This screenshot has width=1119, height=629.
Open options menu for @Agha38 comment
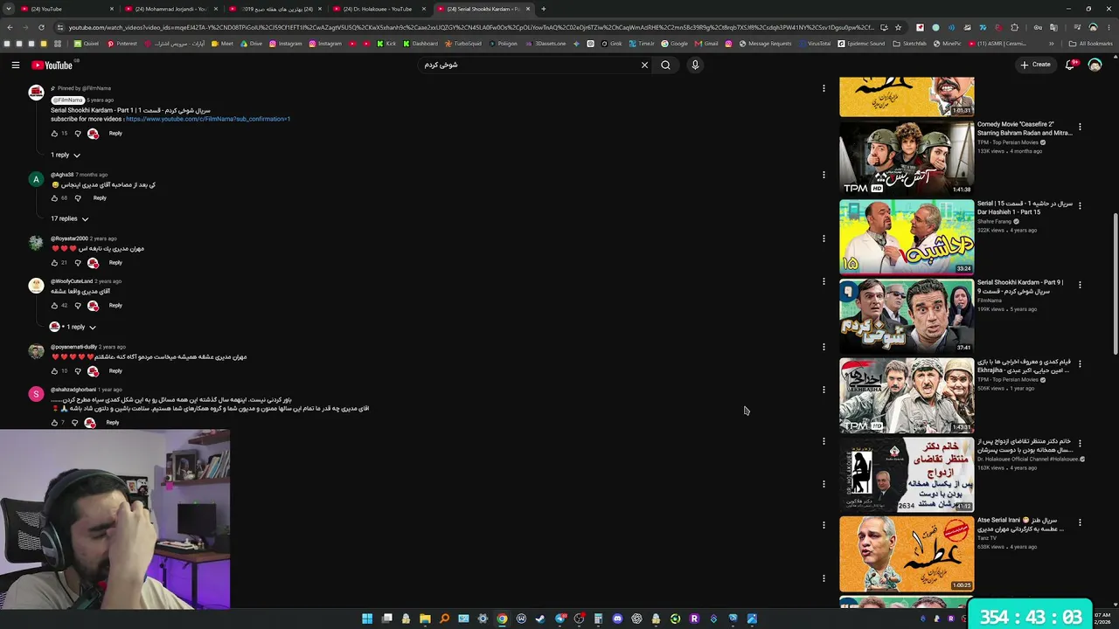pos(824,175)
